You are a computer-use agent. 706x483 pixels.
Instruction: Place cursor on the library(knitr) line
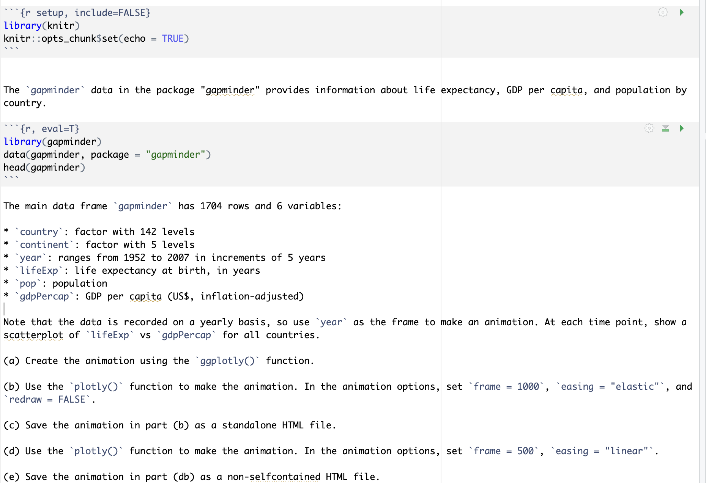[42, 25]
